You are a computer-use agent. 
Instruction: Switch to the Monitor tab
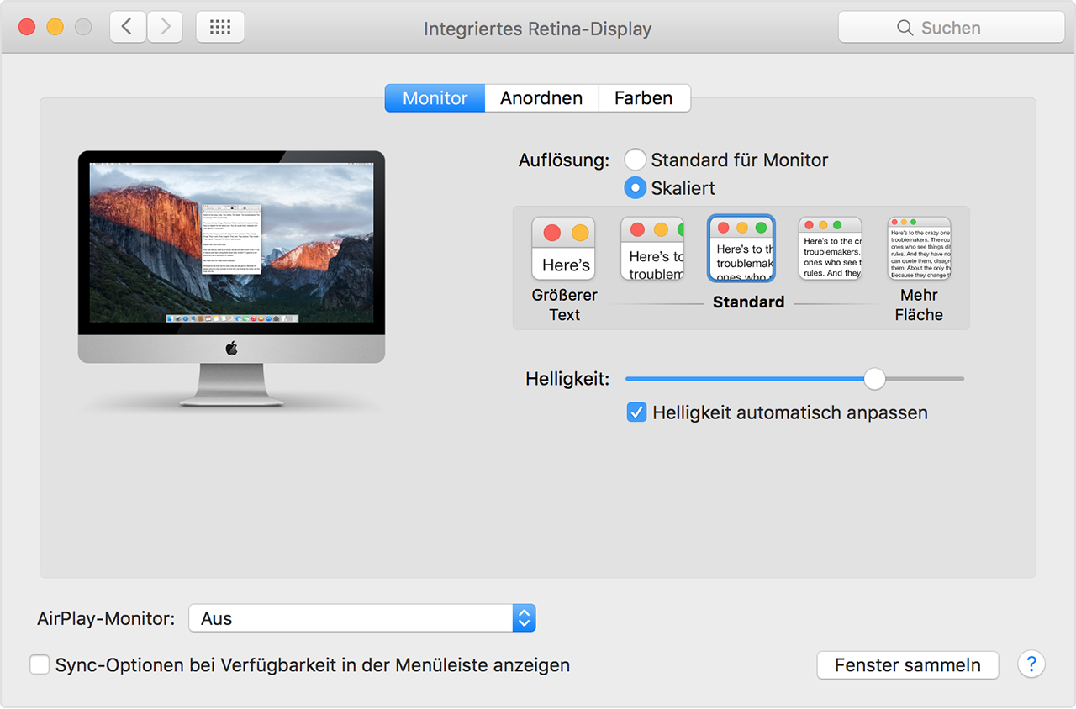tap(435, 98)
